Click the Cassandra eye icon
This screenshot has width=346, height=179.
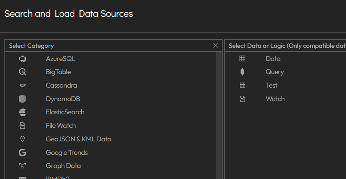click(x=22, y=85)
